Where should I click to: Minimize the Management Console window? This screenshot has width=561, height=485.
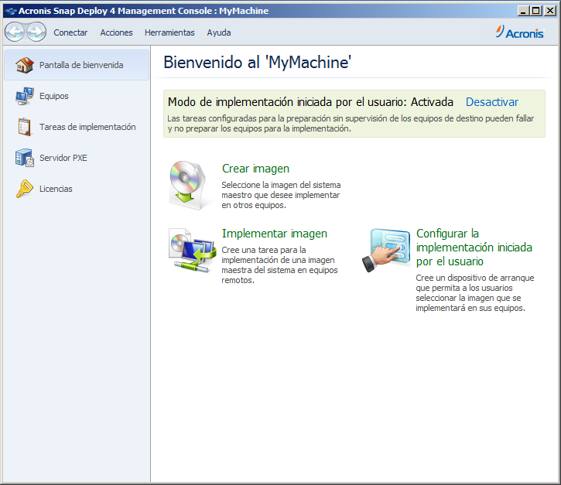[x=523, y=11]
